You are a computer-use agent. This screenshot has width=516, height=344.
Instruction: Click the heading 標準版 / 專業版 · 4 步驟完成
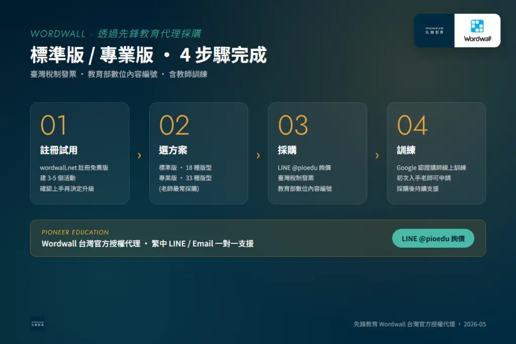[149, 55]
